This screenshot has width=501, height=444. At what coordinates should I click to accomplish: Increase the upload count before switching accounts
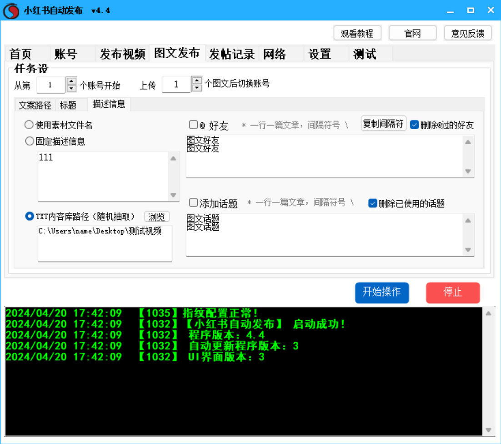click(197, 80)
